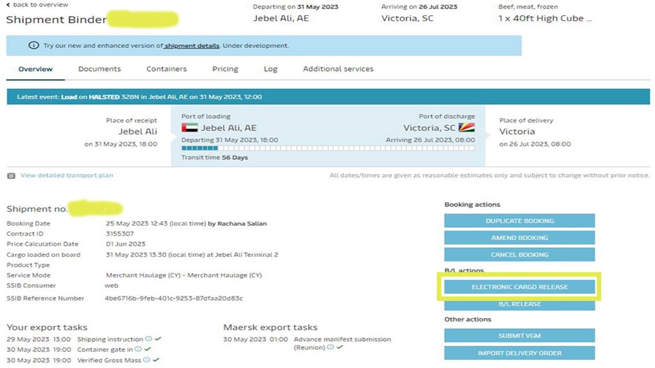
Task: Click the View detailed transport plan link
Action: pos(67,175)
